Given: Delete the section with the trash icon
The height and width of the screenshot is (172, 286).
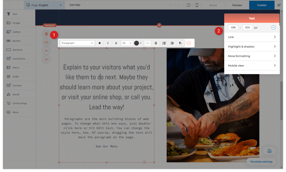Looking at the screenshot, I should (x=46, y=34).
